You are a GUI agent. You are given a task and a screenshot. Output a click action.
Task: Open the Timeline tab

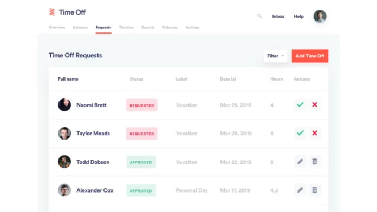pyautogui.click(x=126, y=27)
